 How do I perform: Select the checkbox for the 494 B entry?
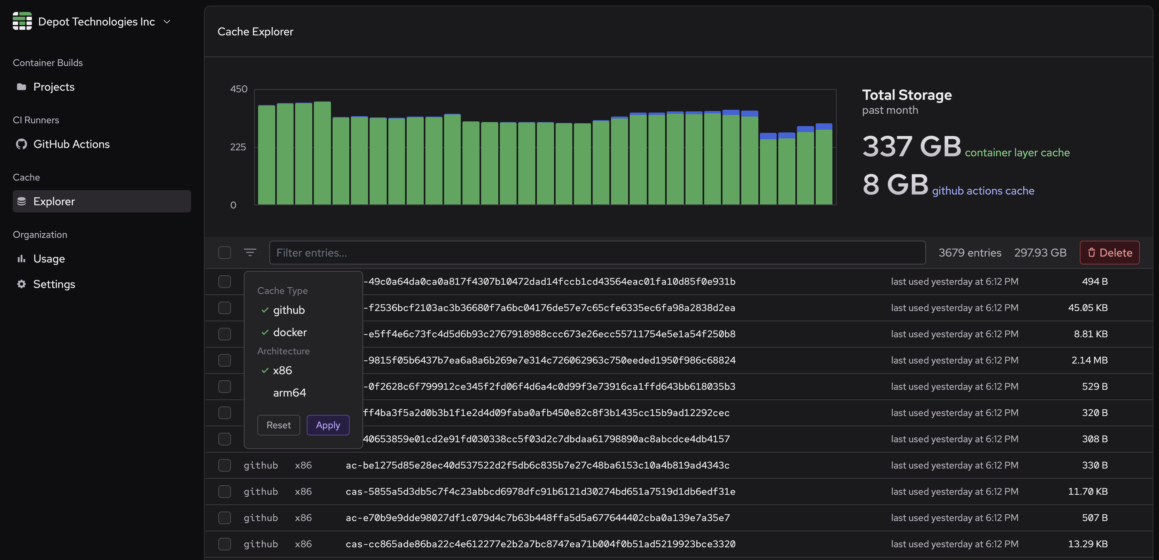point(225,281)
